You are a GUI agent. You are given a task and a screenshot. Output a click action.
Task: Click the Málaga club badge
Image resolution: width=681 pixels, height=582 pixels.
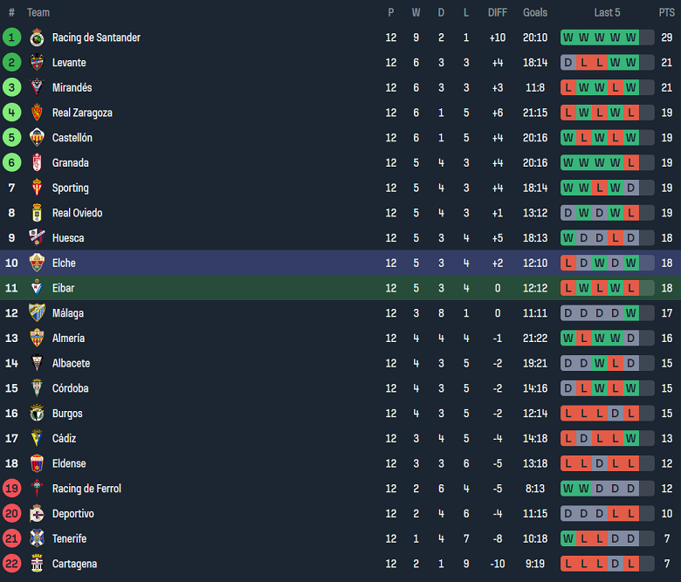point(37,313)
